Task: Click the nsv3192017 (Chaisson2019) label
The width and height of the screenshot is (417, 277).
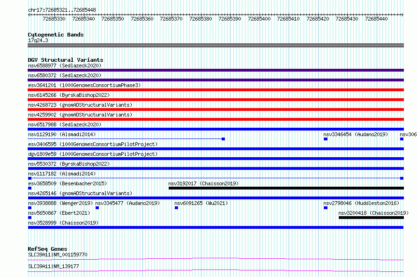Action: [x=203, y=183]
